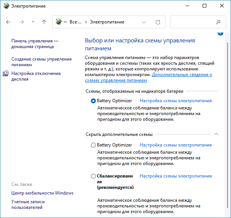Viewport: 231px width, 218px height.
Task: Focus the Control Panel search box
Action: 198,22
